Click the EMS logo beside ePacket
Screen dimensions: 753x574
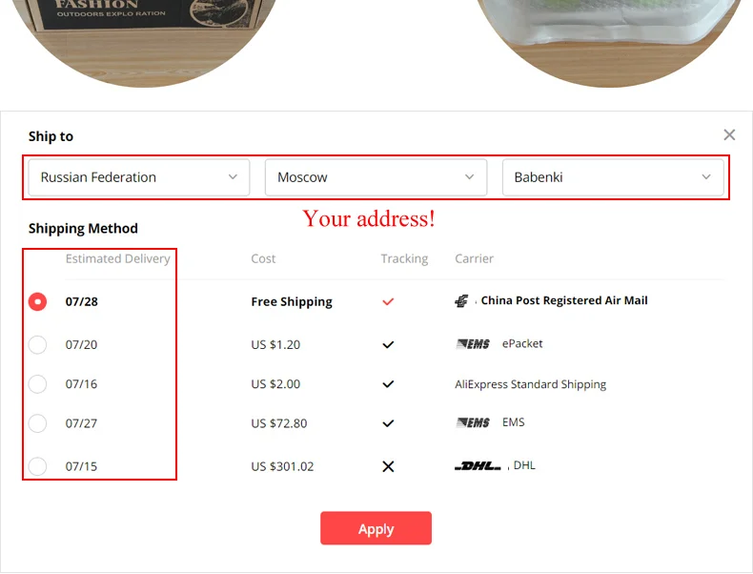click(473, 344)
